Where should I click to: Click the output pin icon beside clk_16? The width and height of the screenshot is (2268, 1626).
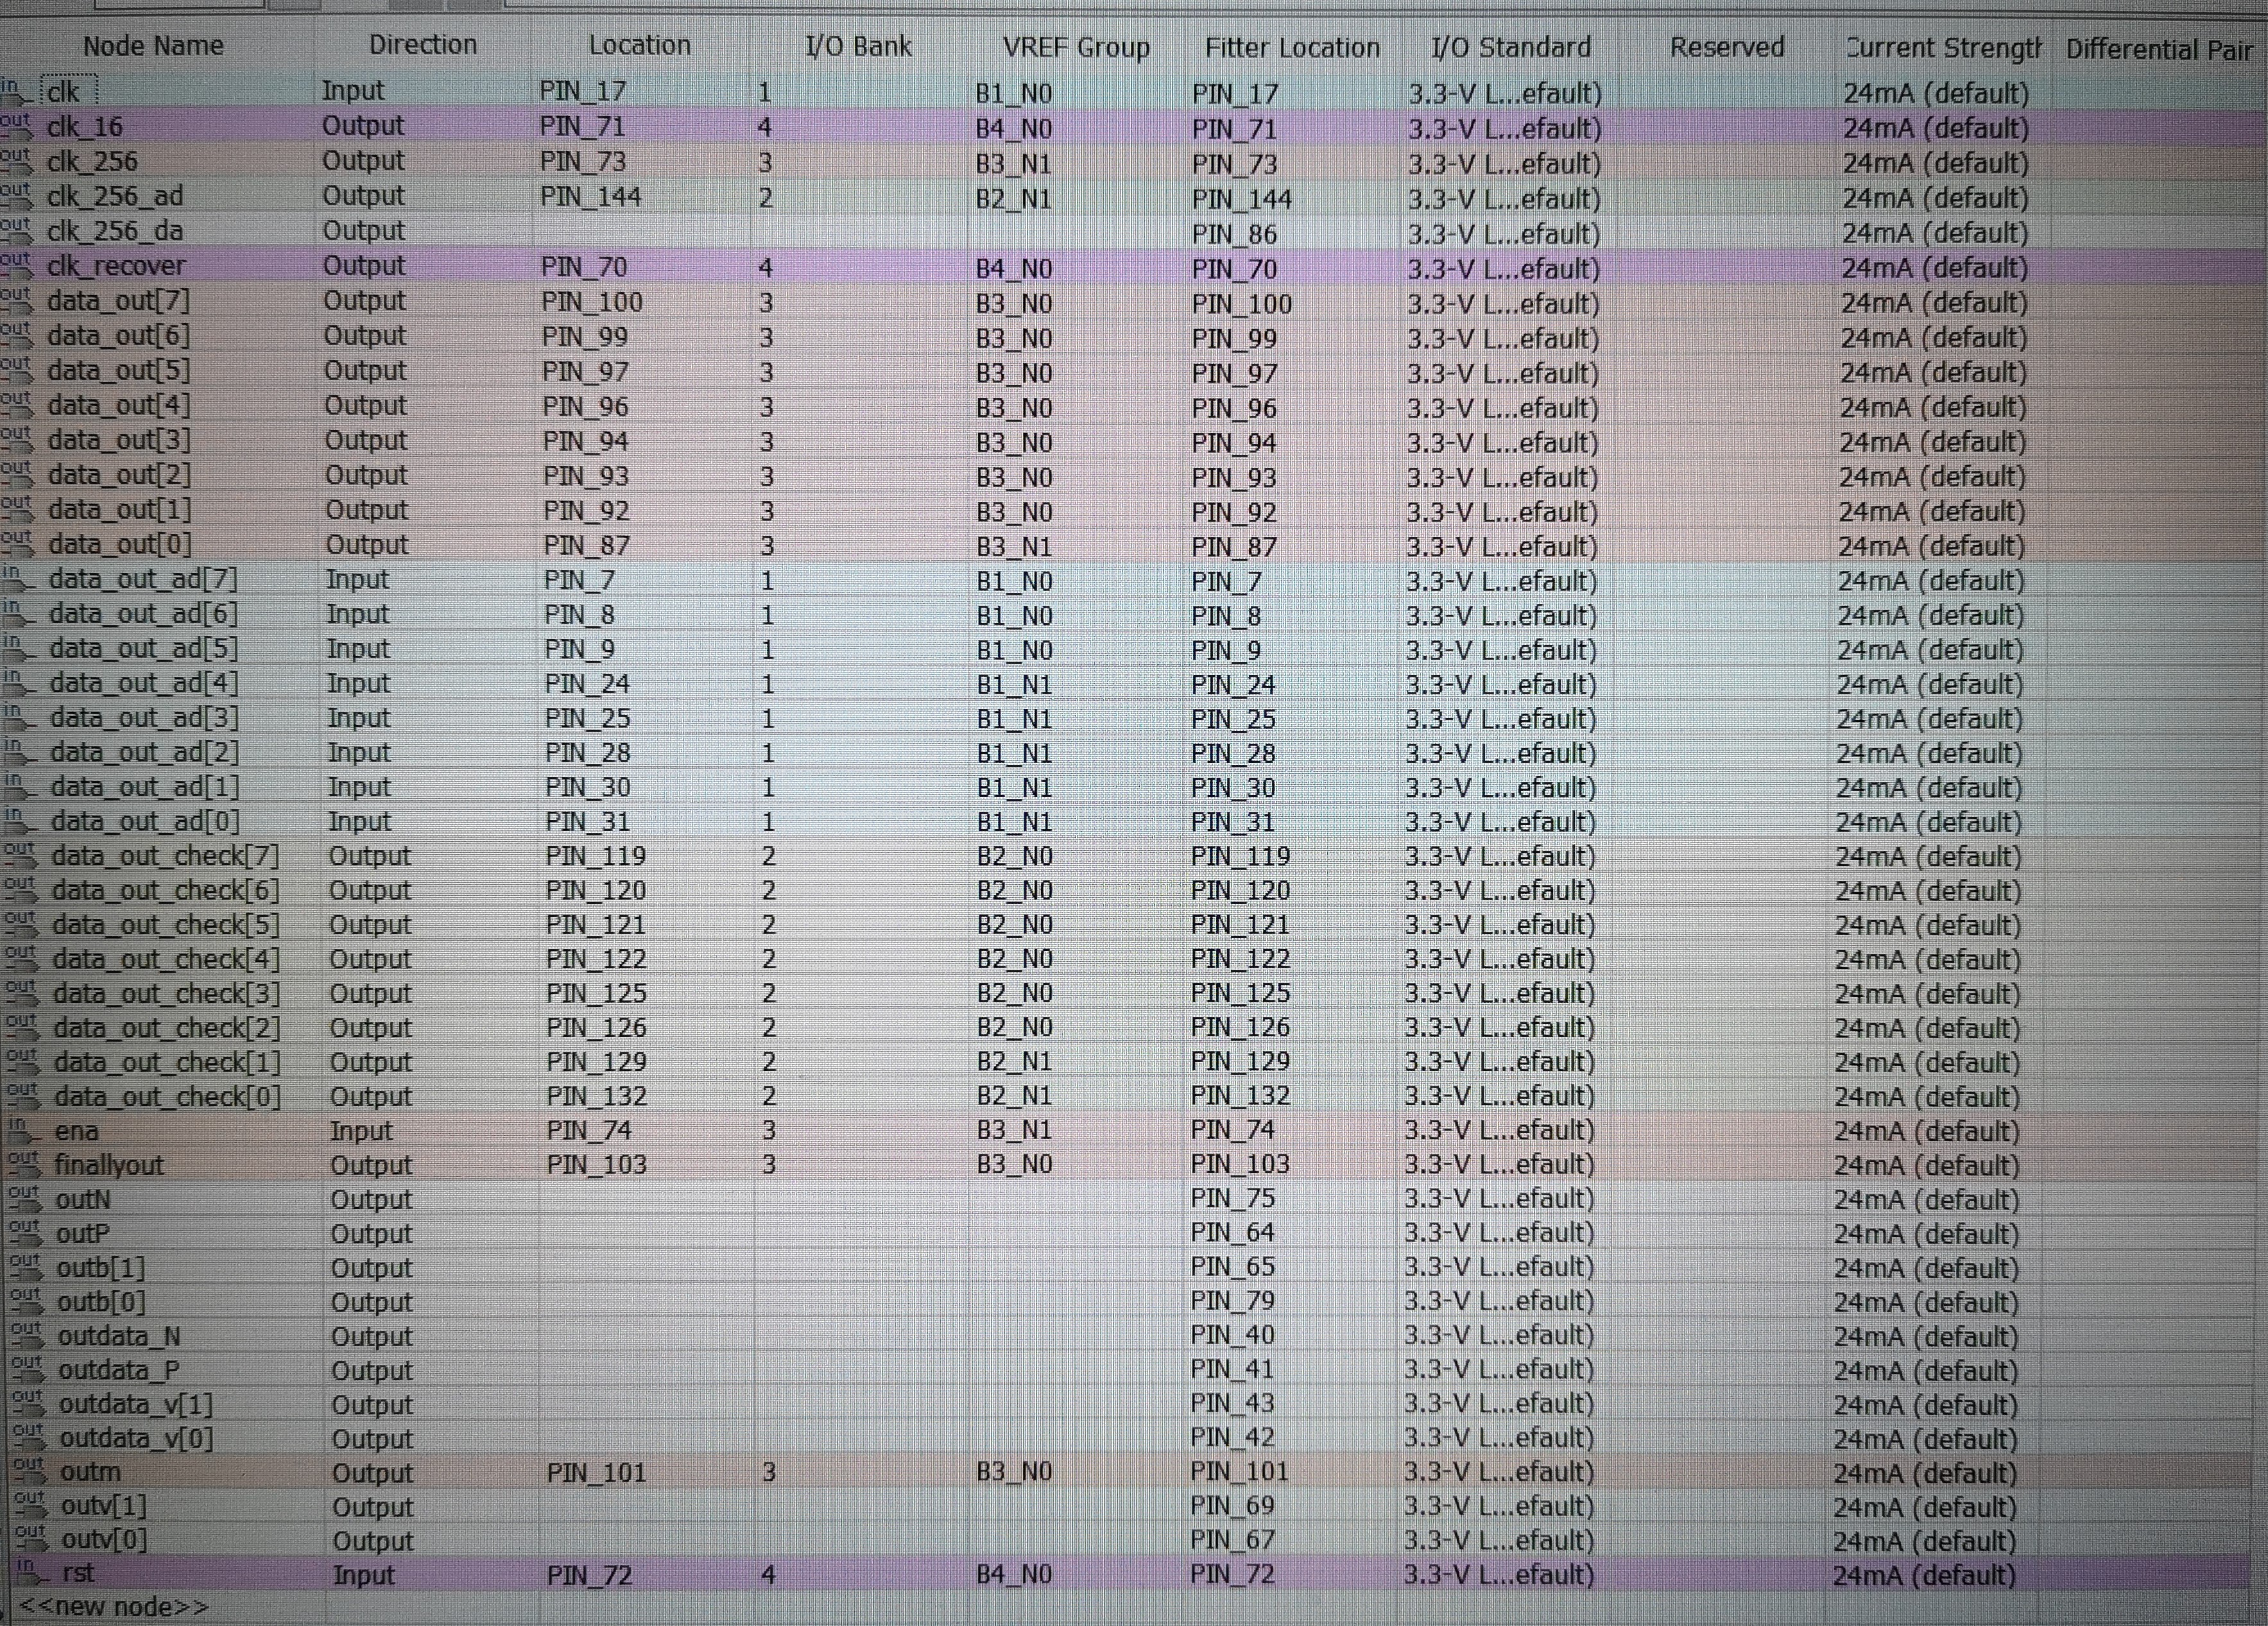pyautogui.click(x=15, y=125)
